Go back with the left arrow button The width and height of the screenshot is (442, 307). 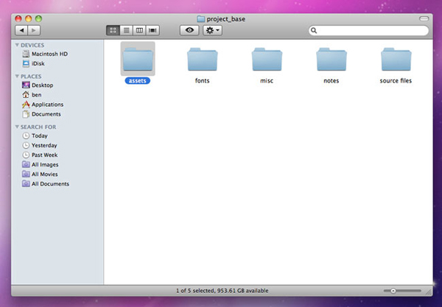[21, 30]
